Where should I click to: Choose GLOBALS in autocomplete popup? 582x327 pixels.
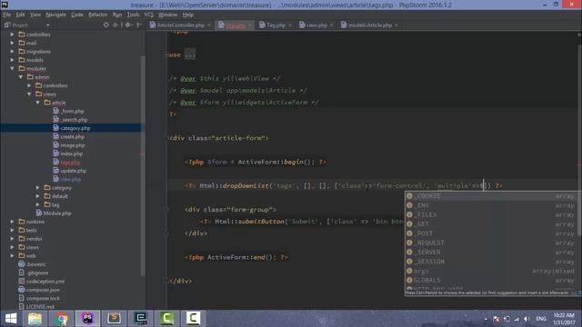(490, 281)
